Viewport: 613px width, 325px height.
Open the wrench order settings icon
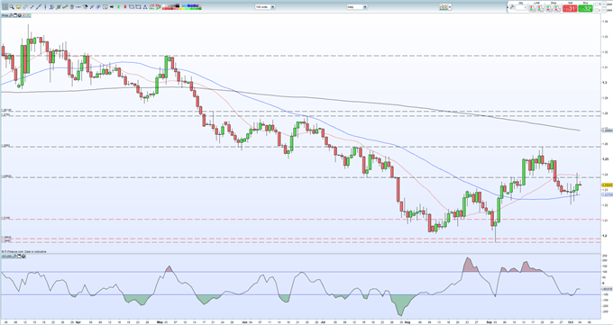[512, 7]
